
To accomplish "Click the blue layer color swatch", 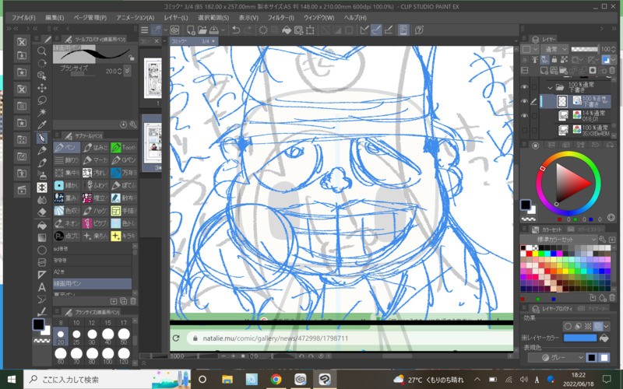I will point(580,338).
